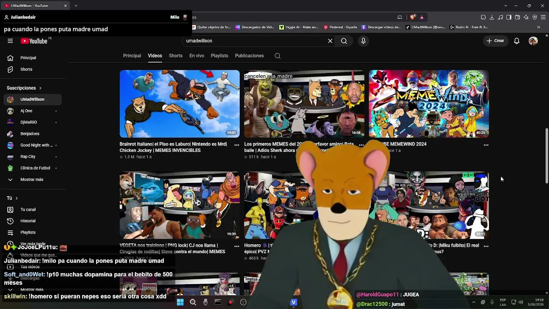Image resolution: width=549 pixels, height=309 pixels.
Task: Open the media playlist music note icon
Action: pyautogui.click(x=501, y=17)
